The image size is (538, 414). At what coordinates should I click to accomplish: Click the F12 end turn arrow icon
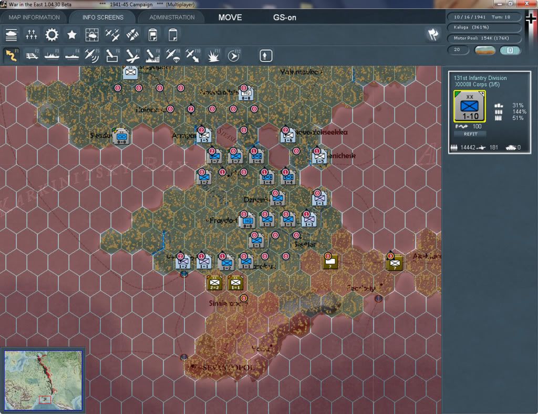tap(234, 56)
